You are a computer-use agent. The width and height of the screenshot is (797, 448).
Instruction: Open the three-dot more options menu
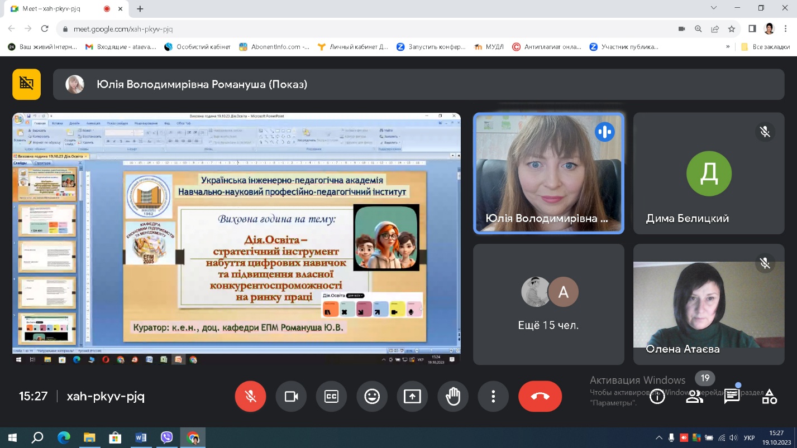point(493,396)
